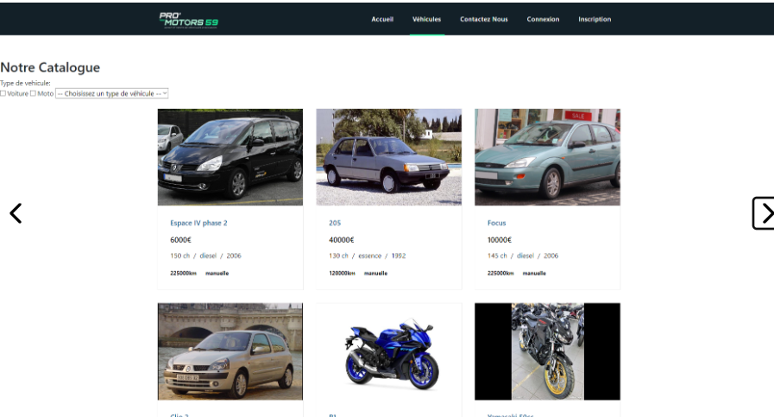Click the Connexion link
The height and width of the screenshot is (417, 774).
pyautogui.click(x=543, y=19)
